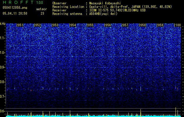Viewport: 184px width, 117px height.
Task: Click the 0.9 kHz axis label
Action: coord(3,67)
